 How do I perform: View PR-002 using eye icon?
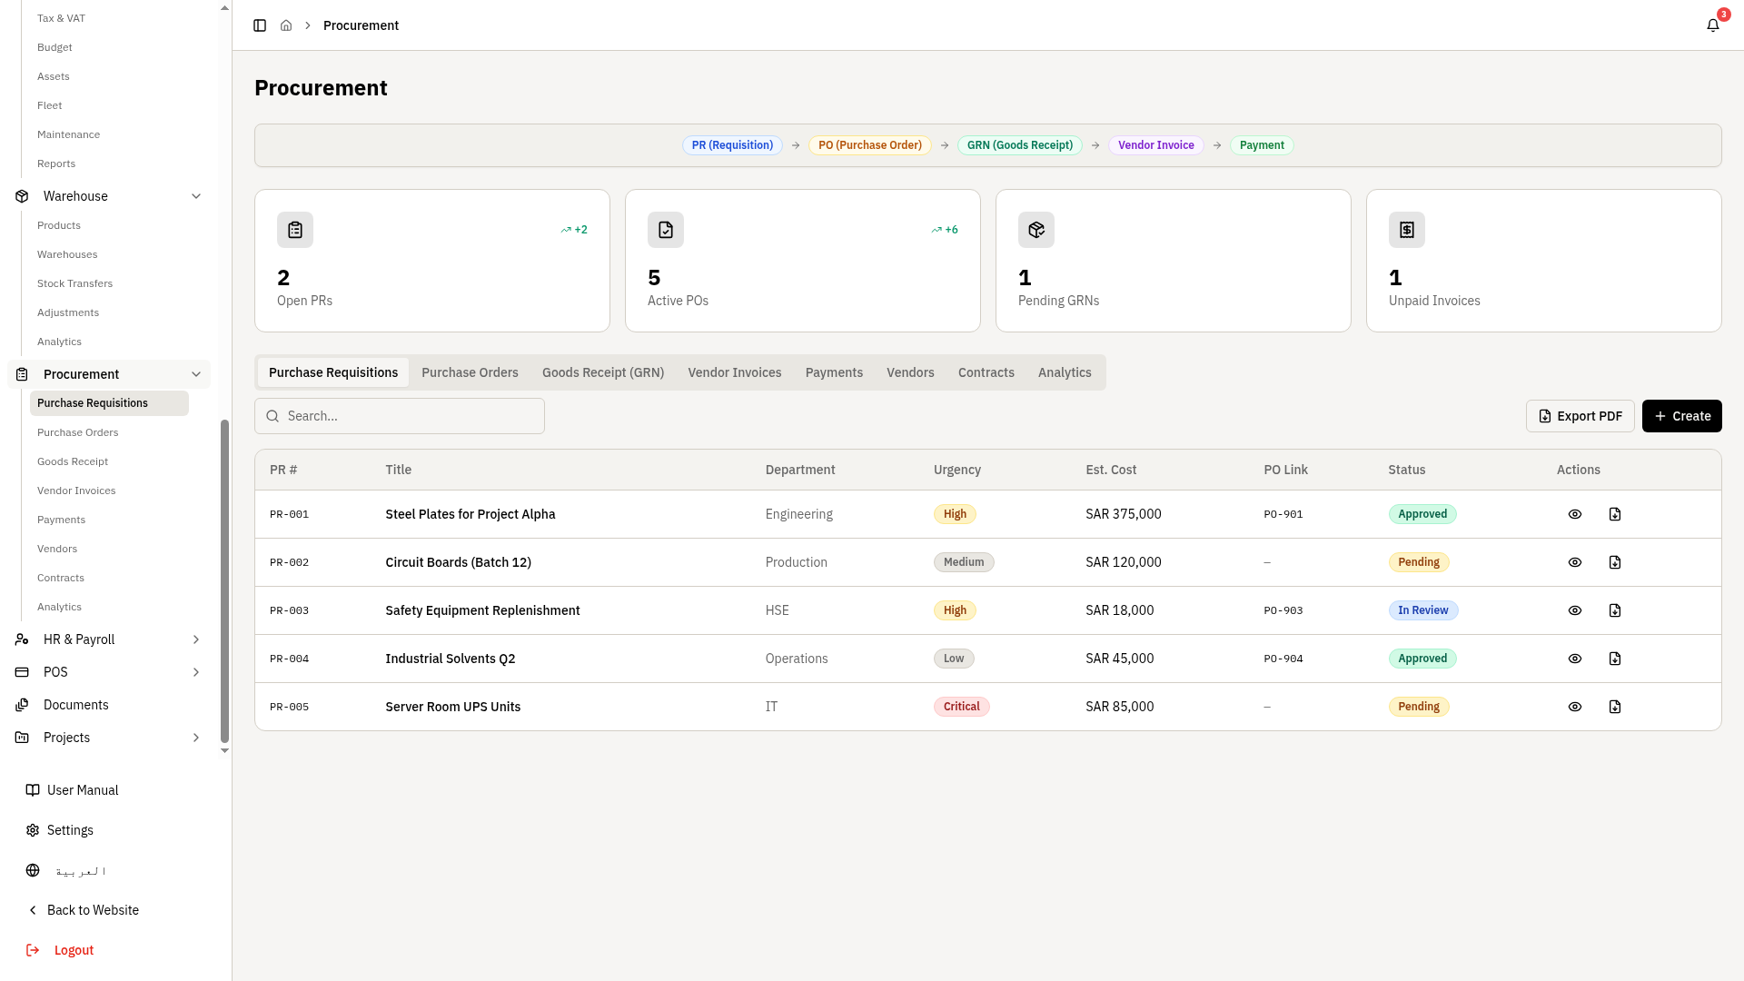(x=1574, y=562)
